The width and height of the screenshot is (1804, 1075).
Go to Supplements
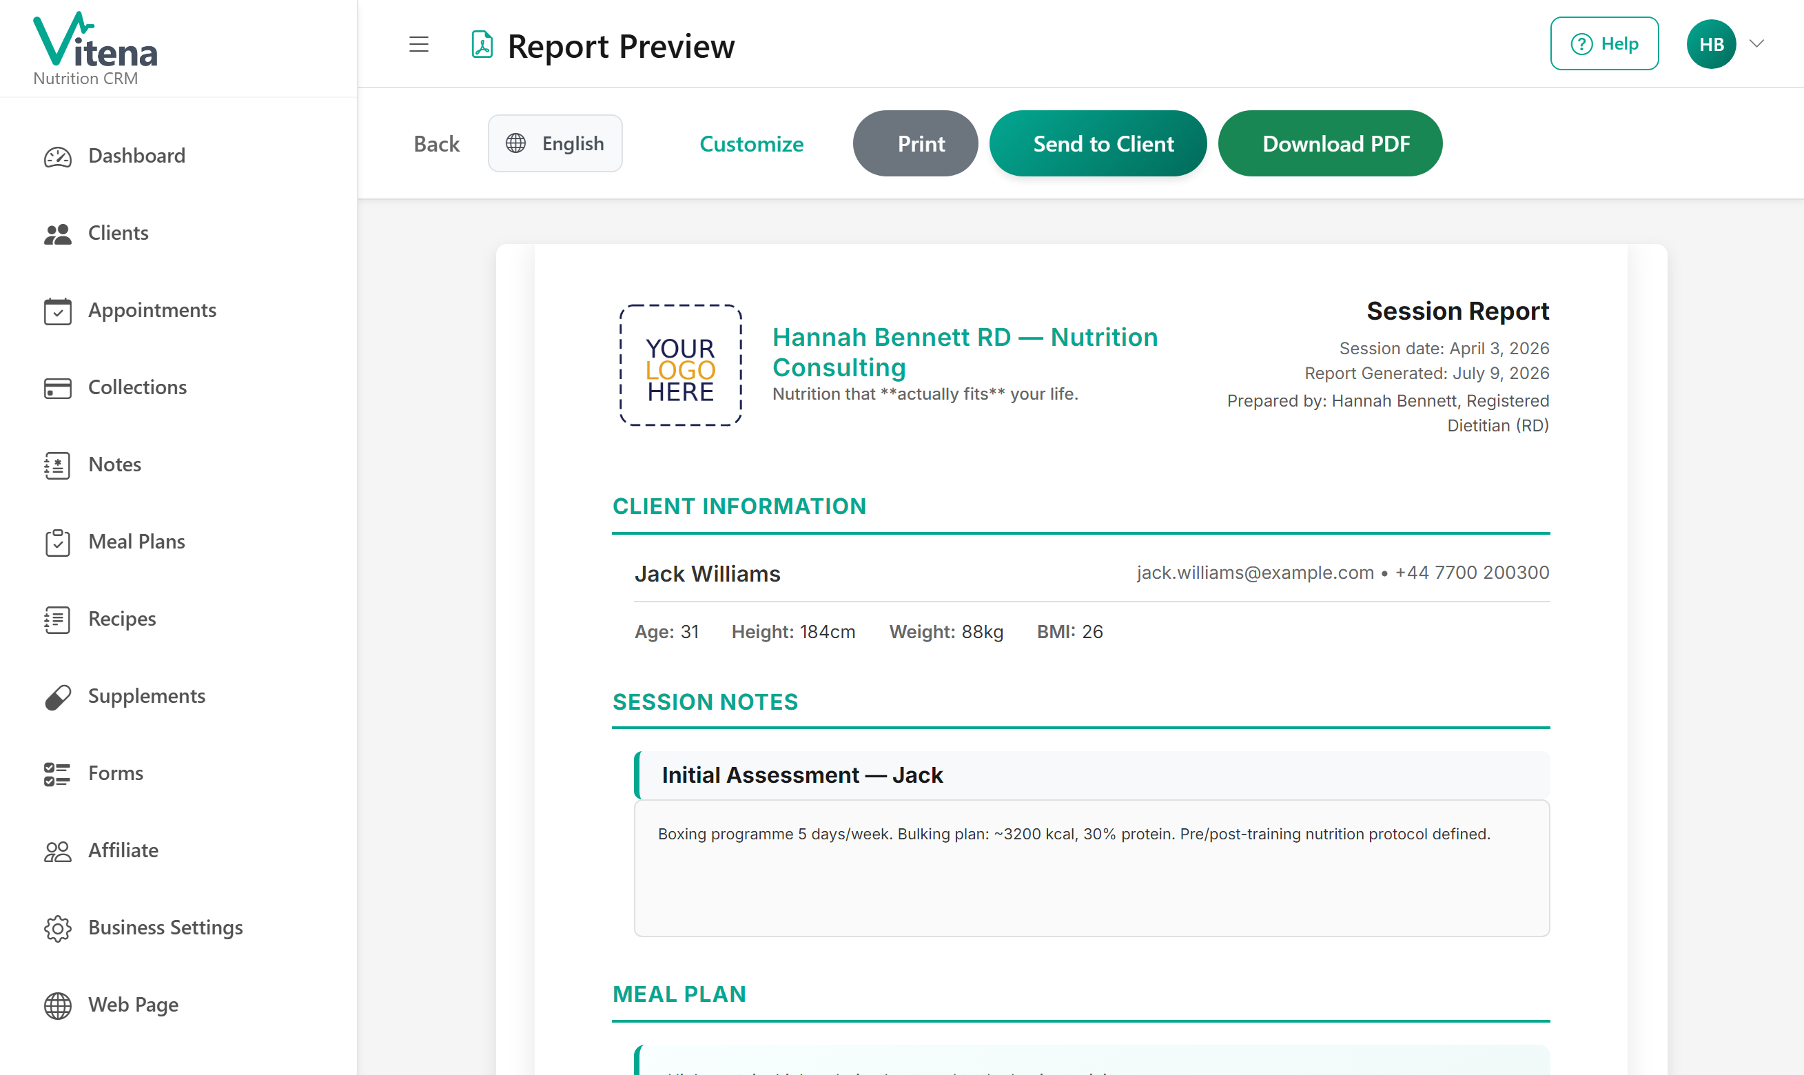click(147, 696)
